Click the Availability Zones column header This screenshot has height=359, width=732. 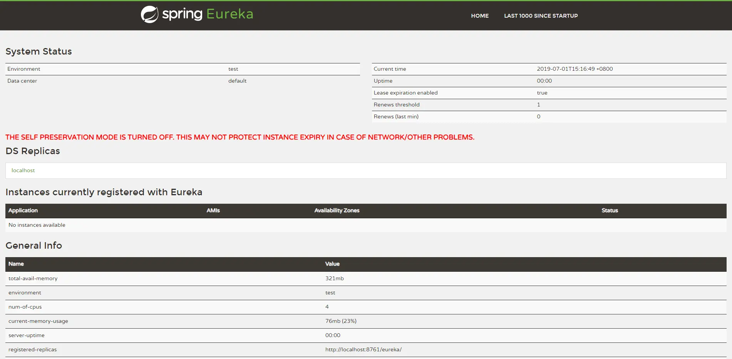[337, 210]
